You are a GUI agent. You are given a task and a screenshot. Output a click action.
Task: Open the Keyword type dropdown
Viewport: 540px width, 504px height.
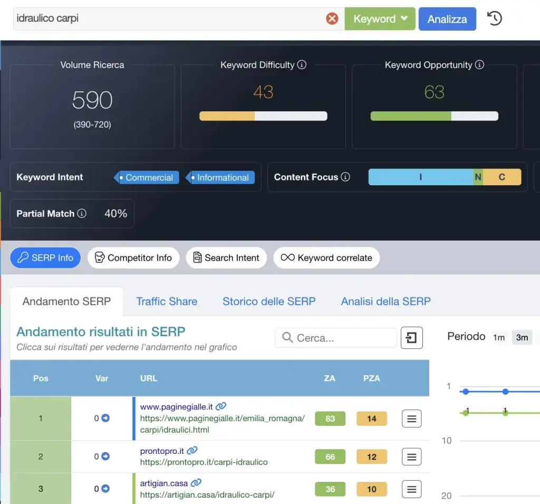(x=380, y=19)
